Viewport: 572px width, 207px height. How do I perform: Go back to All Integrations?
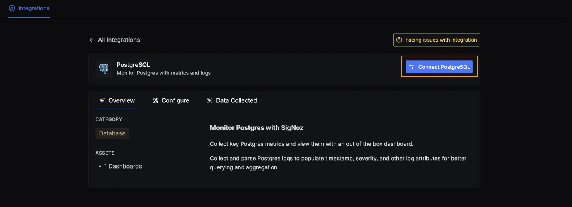114,40
